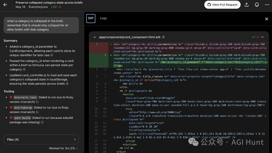This screenshot has height=153, width=272.
Task: Show terminal output for bin/rubocop
Action: click(x=37, y=112)
